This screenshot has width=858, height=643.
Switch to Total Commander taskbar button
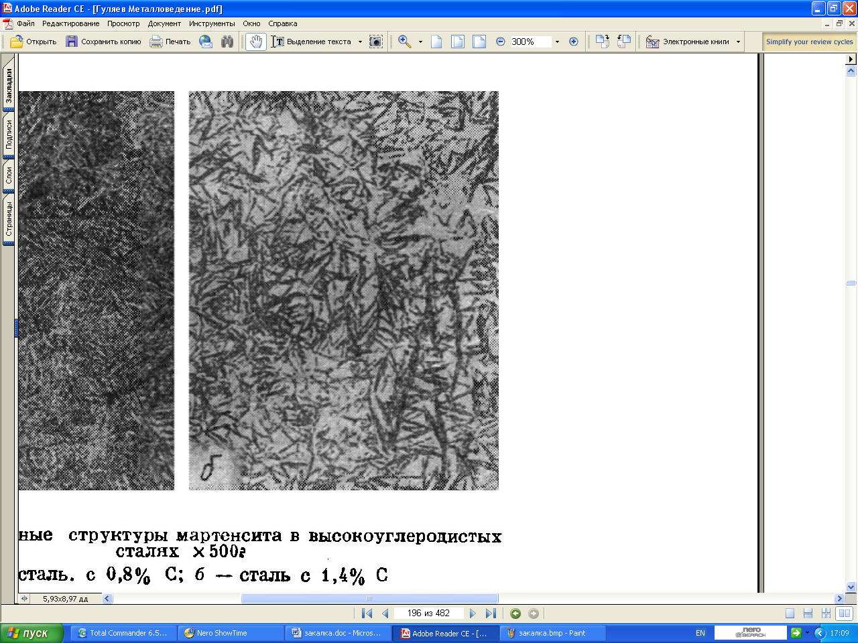(124, 633)
